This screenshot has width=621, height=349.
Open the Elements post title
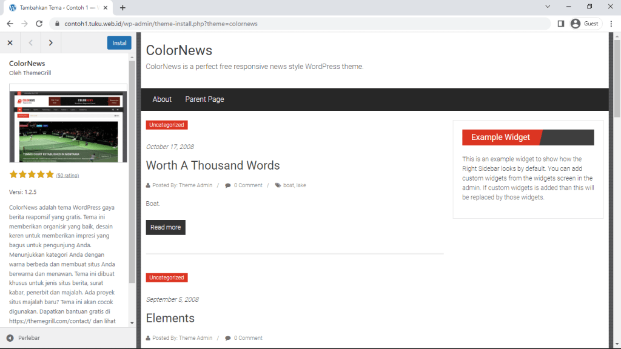[170, 318]
